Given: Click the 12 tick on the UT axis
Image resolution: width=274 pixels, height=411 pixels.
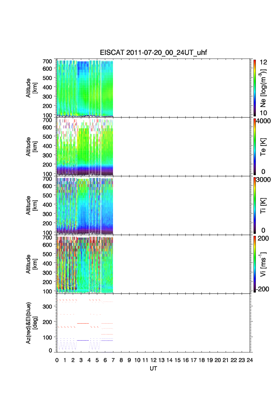Looking at the screenshot, I should point(153,360).
